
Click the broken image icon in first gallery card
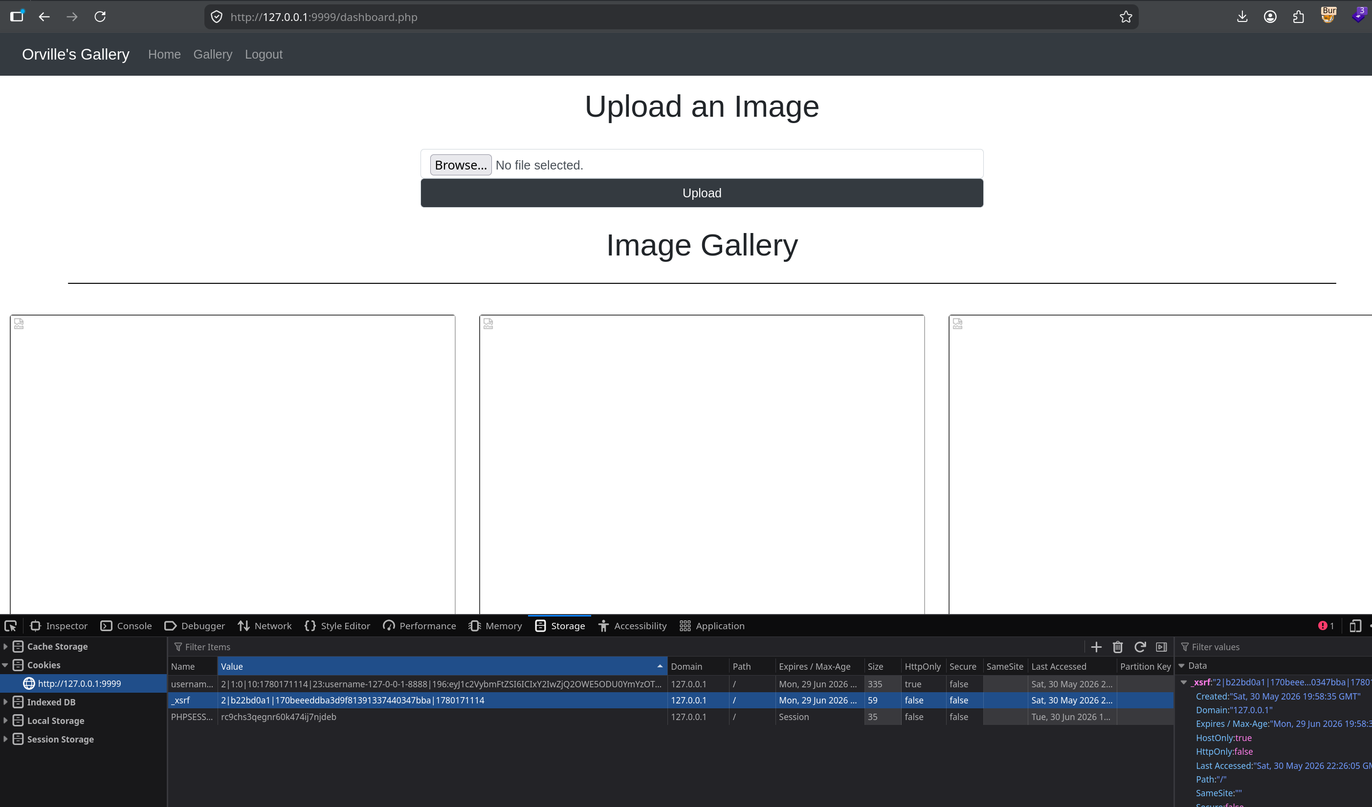tap(19, 324)
